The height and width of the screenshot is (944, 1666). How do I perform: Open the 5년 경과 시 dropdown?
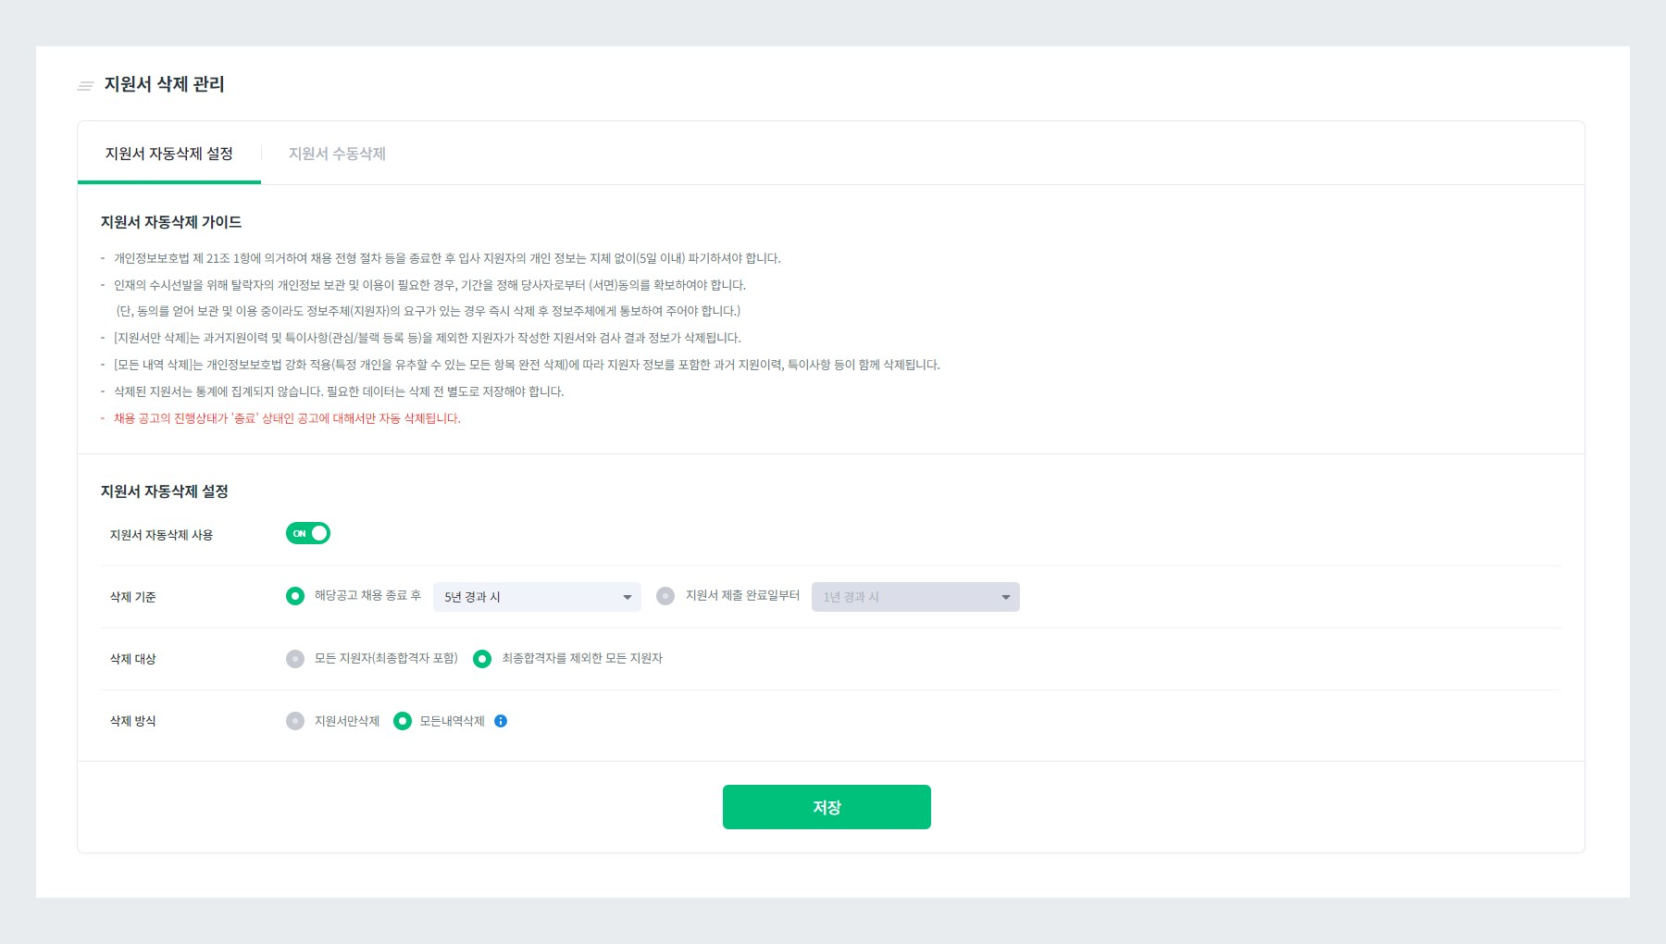[x=537, y=597]
